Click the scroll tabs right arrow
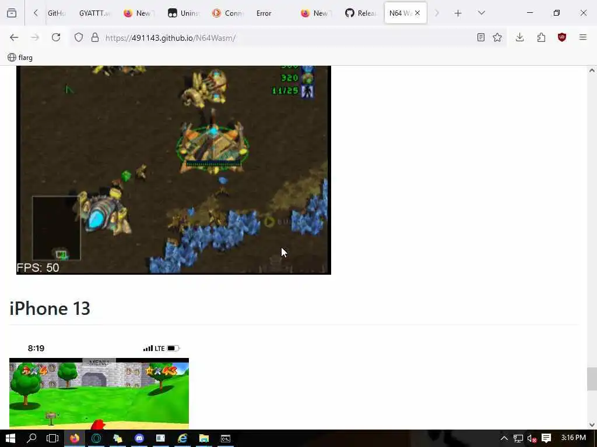 pyautogui.click(x=437, y=13)
